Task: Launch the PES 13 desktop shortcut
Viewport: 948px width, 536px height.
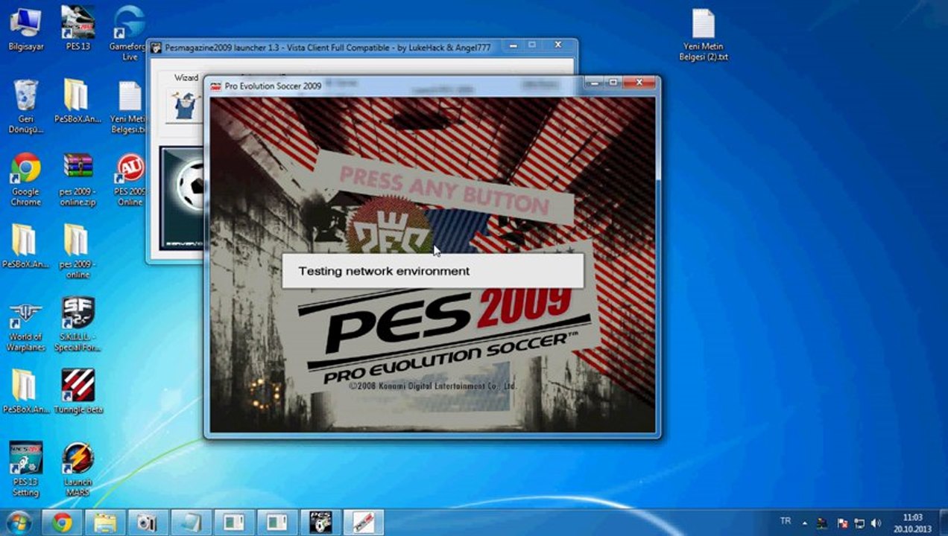Action: 78,29
